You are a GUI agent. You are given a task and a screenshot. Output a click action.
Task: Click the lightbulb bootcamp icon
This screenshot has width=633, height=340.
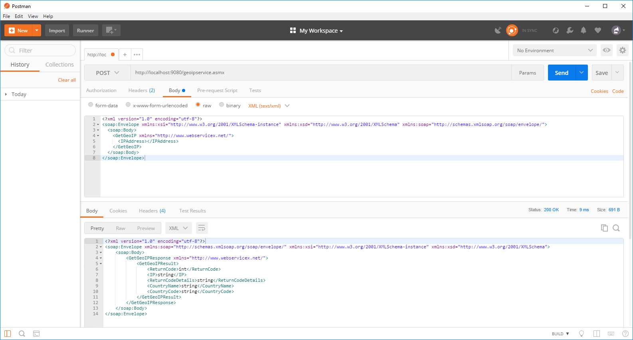(x=582, y=334)
